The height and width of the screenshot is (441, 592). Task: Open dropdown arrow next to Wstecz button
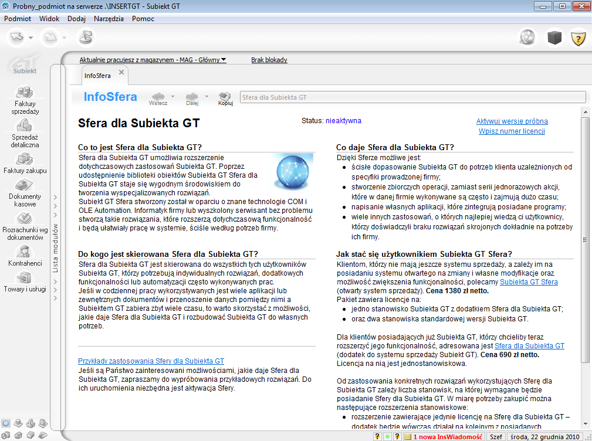click(x=172, y=96)
